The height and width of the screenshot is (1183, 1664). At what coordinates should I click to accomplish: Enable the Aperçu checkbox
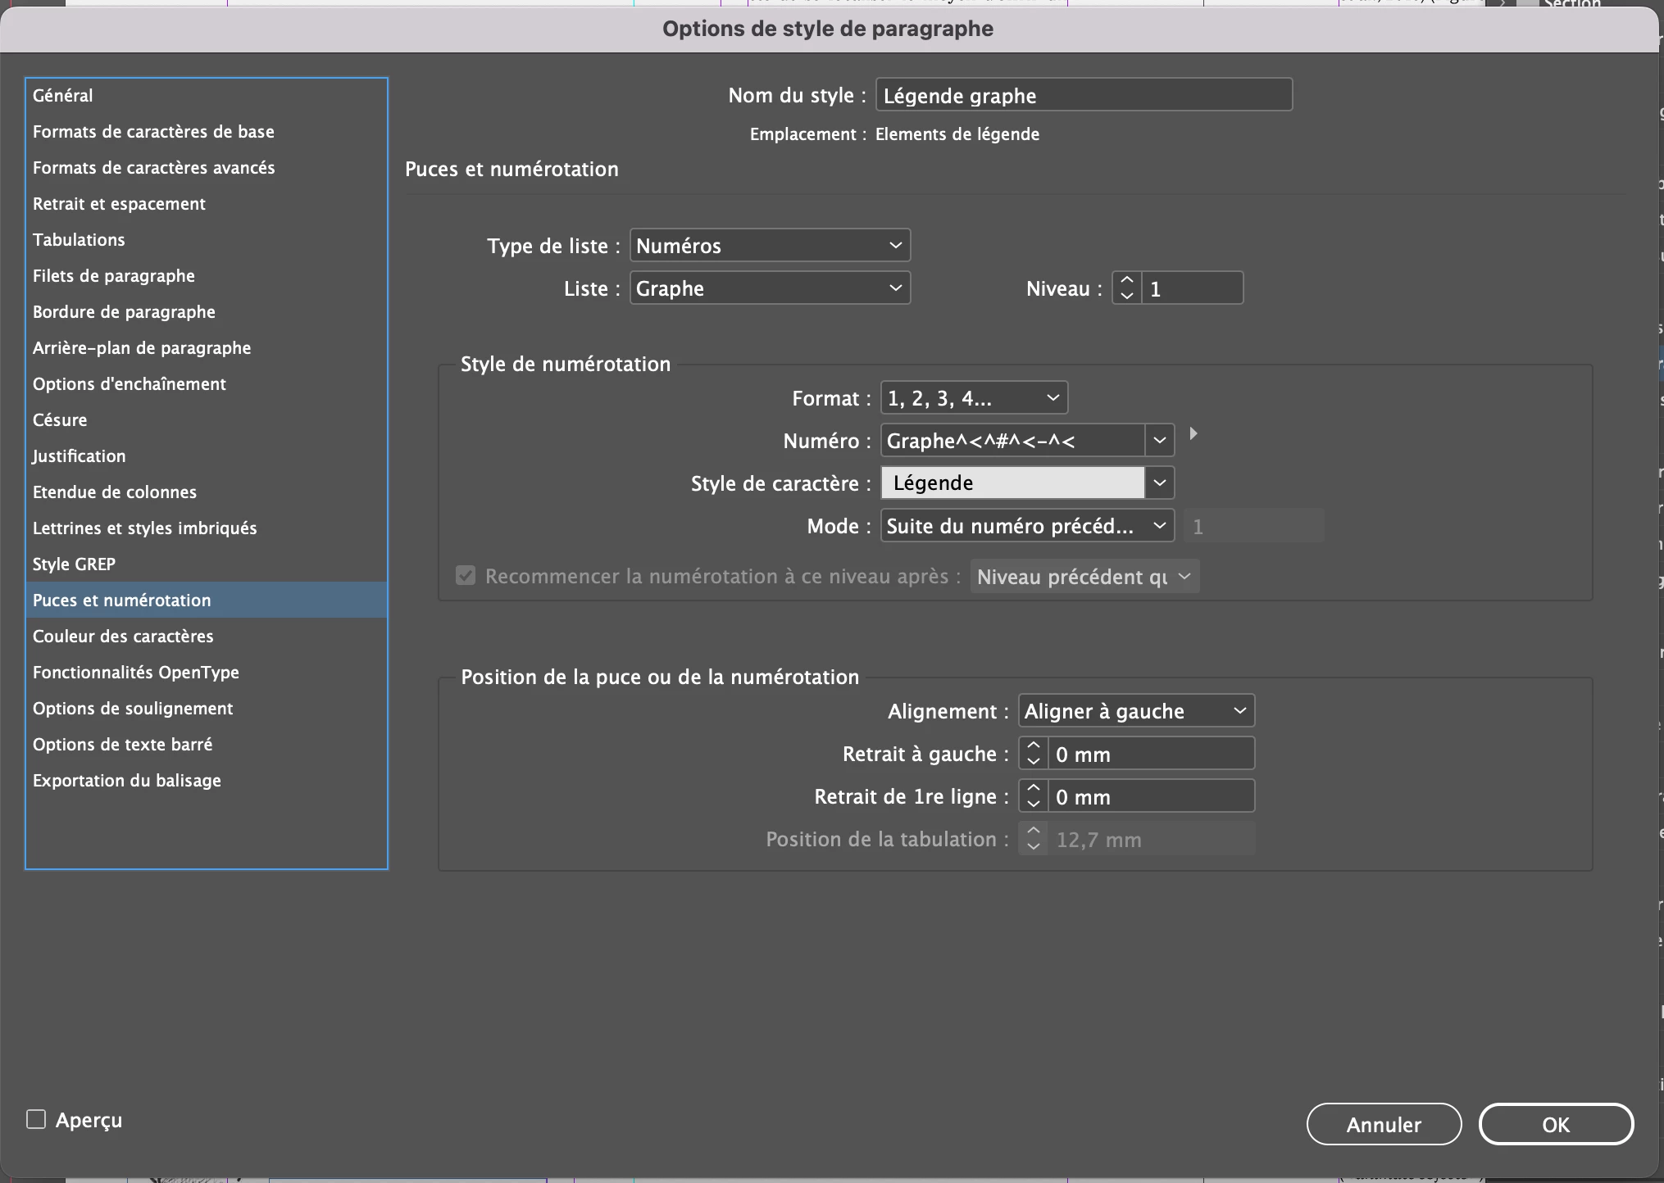pos(36,1119)
